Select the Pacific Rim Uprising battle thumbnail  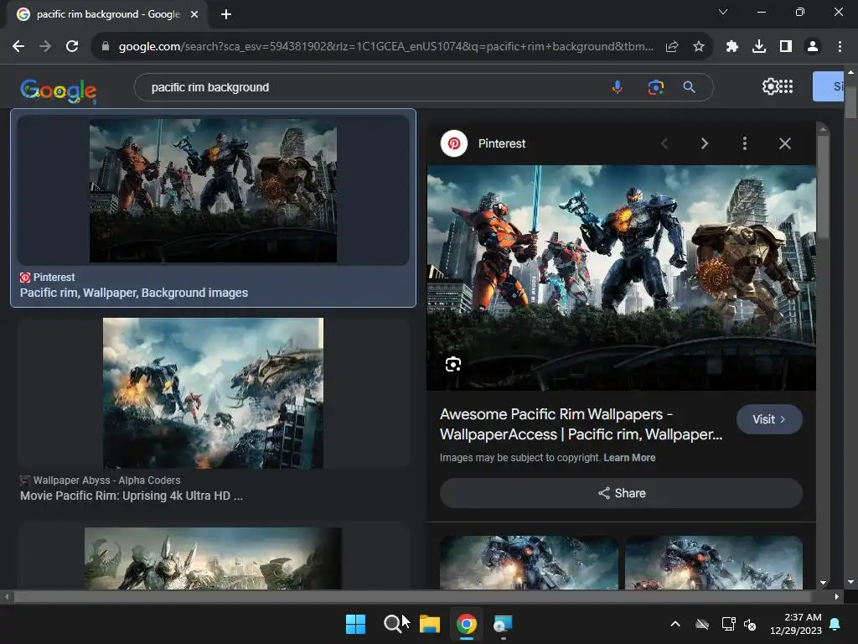[x=213, y=393]
